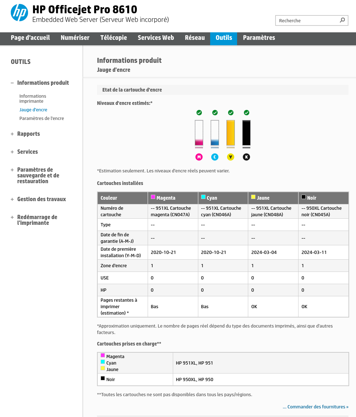Click the magenta cartridge status checkmark
The height and width of the screenshot is (417, 356).
(199, 113)
